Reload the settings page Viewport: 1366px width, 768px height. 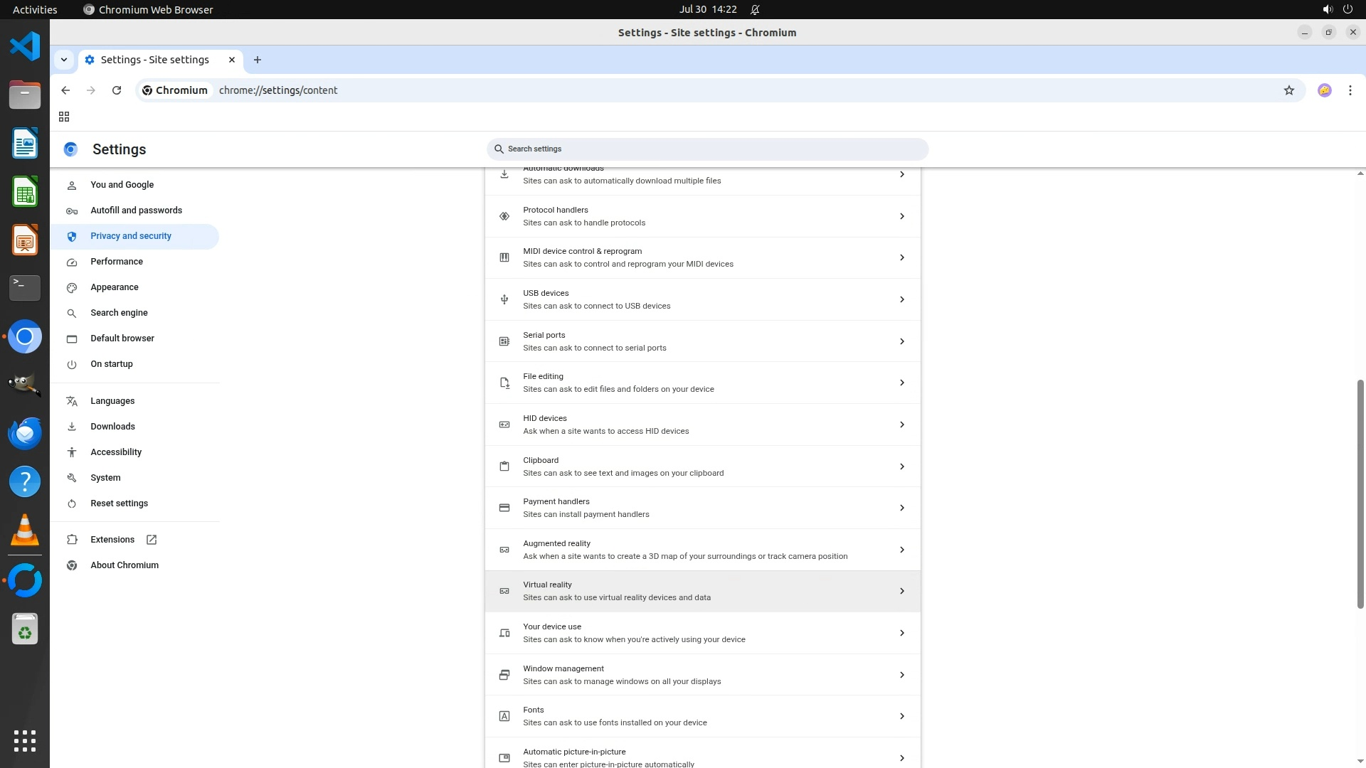(x=117, y=90)
